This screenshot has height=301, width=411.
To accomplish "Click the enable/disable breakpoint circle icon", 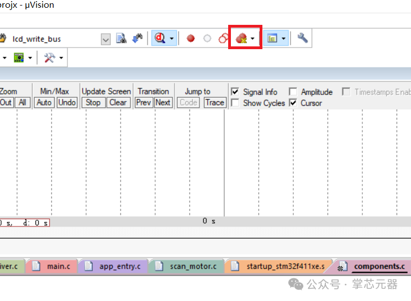I will [207, 39].
